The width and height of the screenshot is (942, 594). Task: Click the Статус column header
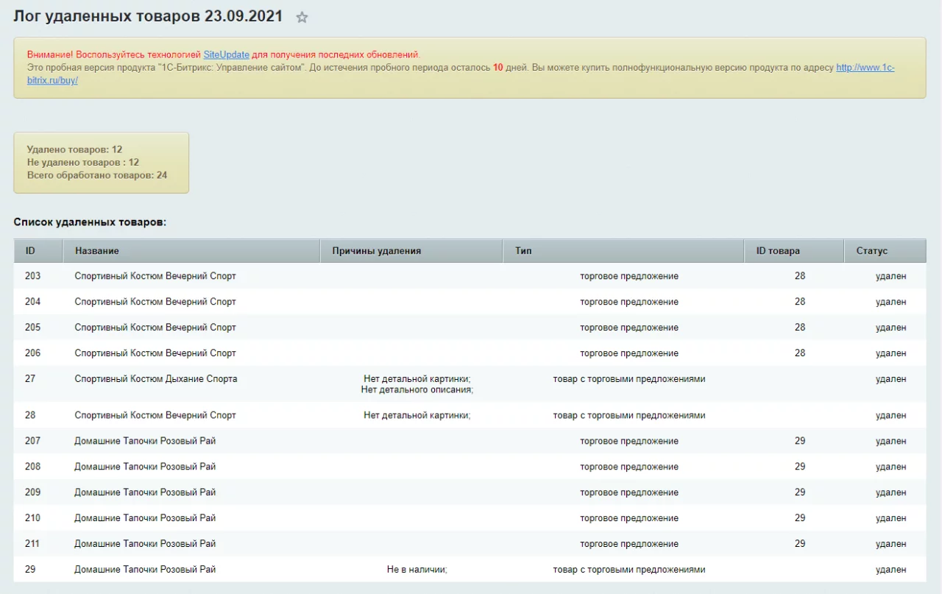click(872, 251)
